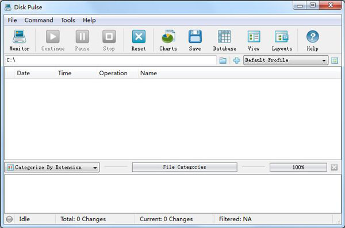Open the Command menu
The height and width of the screenshot is (228, 345).
[x=39, y=20]
